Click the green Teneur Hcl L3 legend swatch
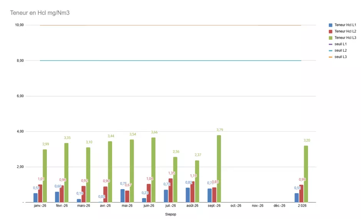The height and width of the screenshot is (219, 361). [330, 38]
